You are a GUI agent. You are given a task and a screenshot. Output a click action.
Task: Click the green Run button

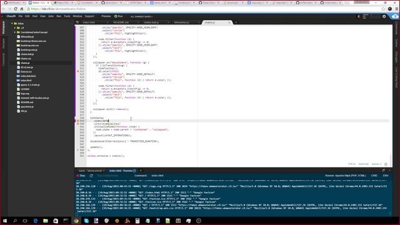(x=118, y=16)
